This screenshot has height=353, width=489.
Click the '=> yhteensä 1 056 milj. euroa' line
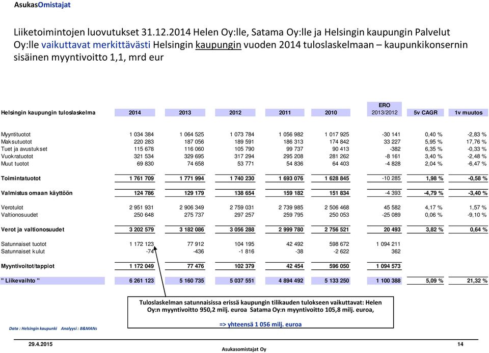tap(260, 324)
